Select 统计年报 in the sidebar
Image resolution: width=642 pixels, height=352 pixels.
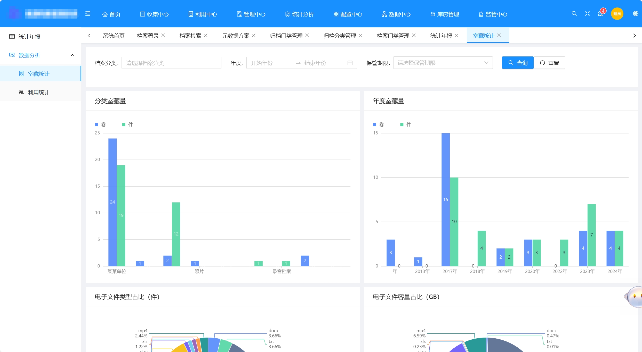coord(41,37)
